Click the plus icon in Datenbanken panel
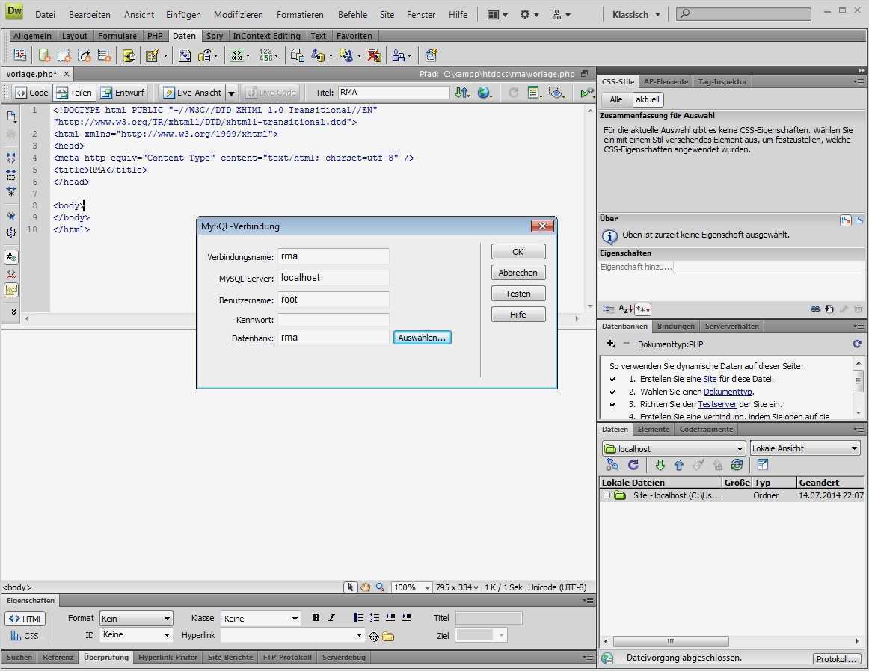The height and width of the screenshot is (671, 869). [610, 344]
